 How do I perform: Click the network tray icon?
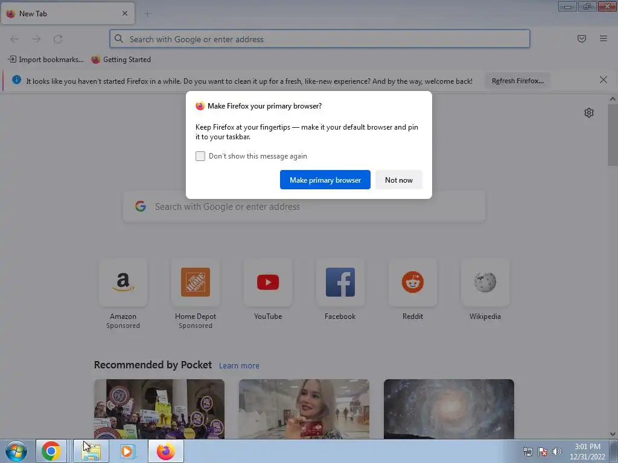pyautogui.click(x=527, y=452)
